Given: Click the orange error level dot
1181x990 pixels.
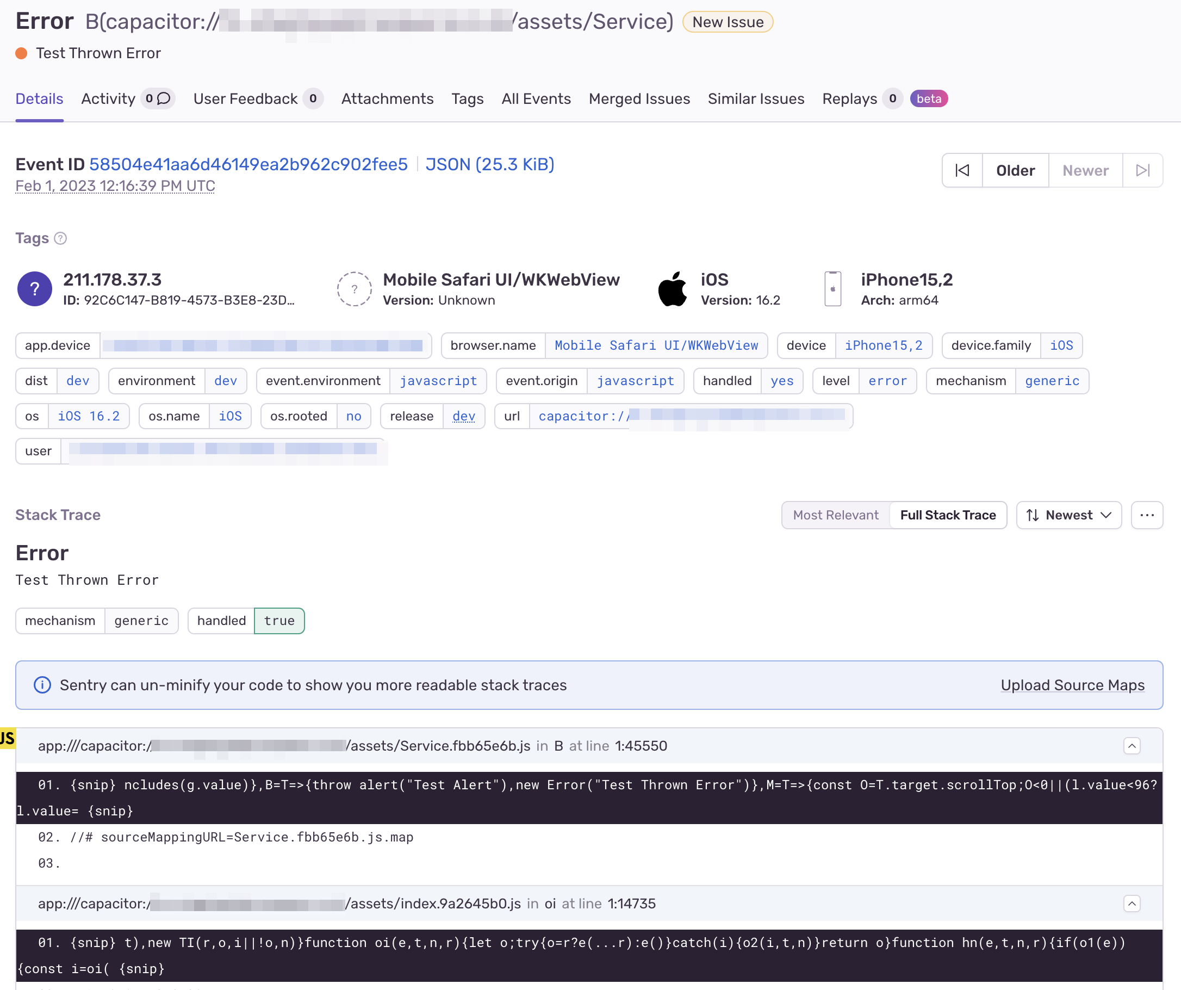Looking at the screenshot, I should (x=21, y=53).
